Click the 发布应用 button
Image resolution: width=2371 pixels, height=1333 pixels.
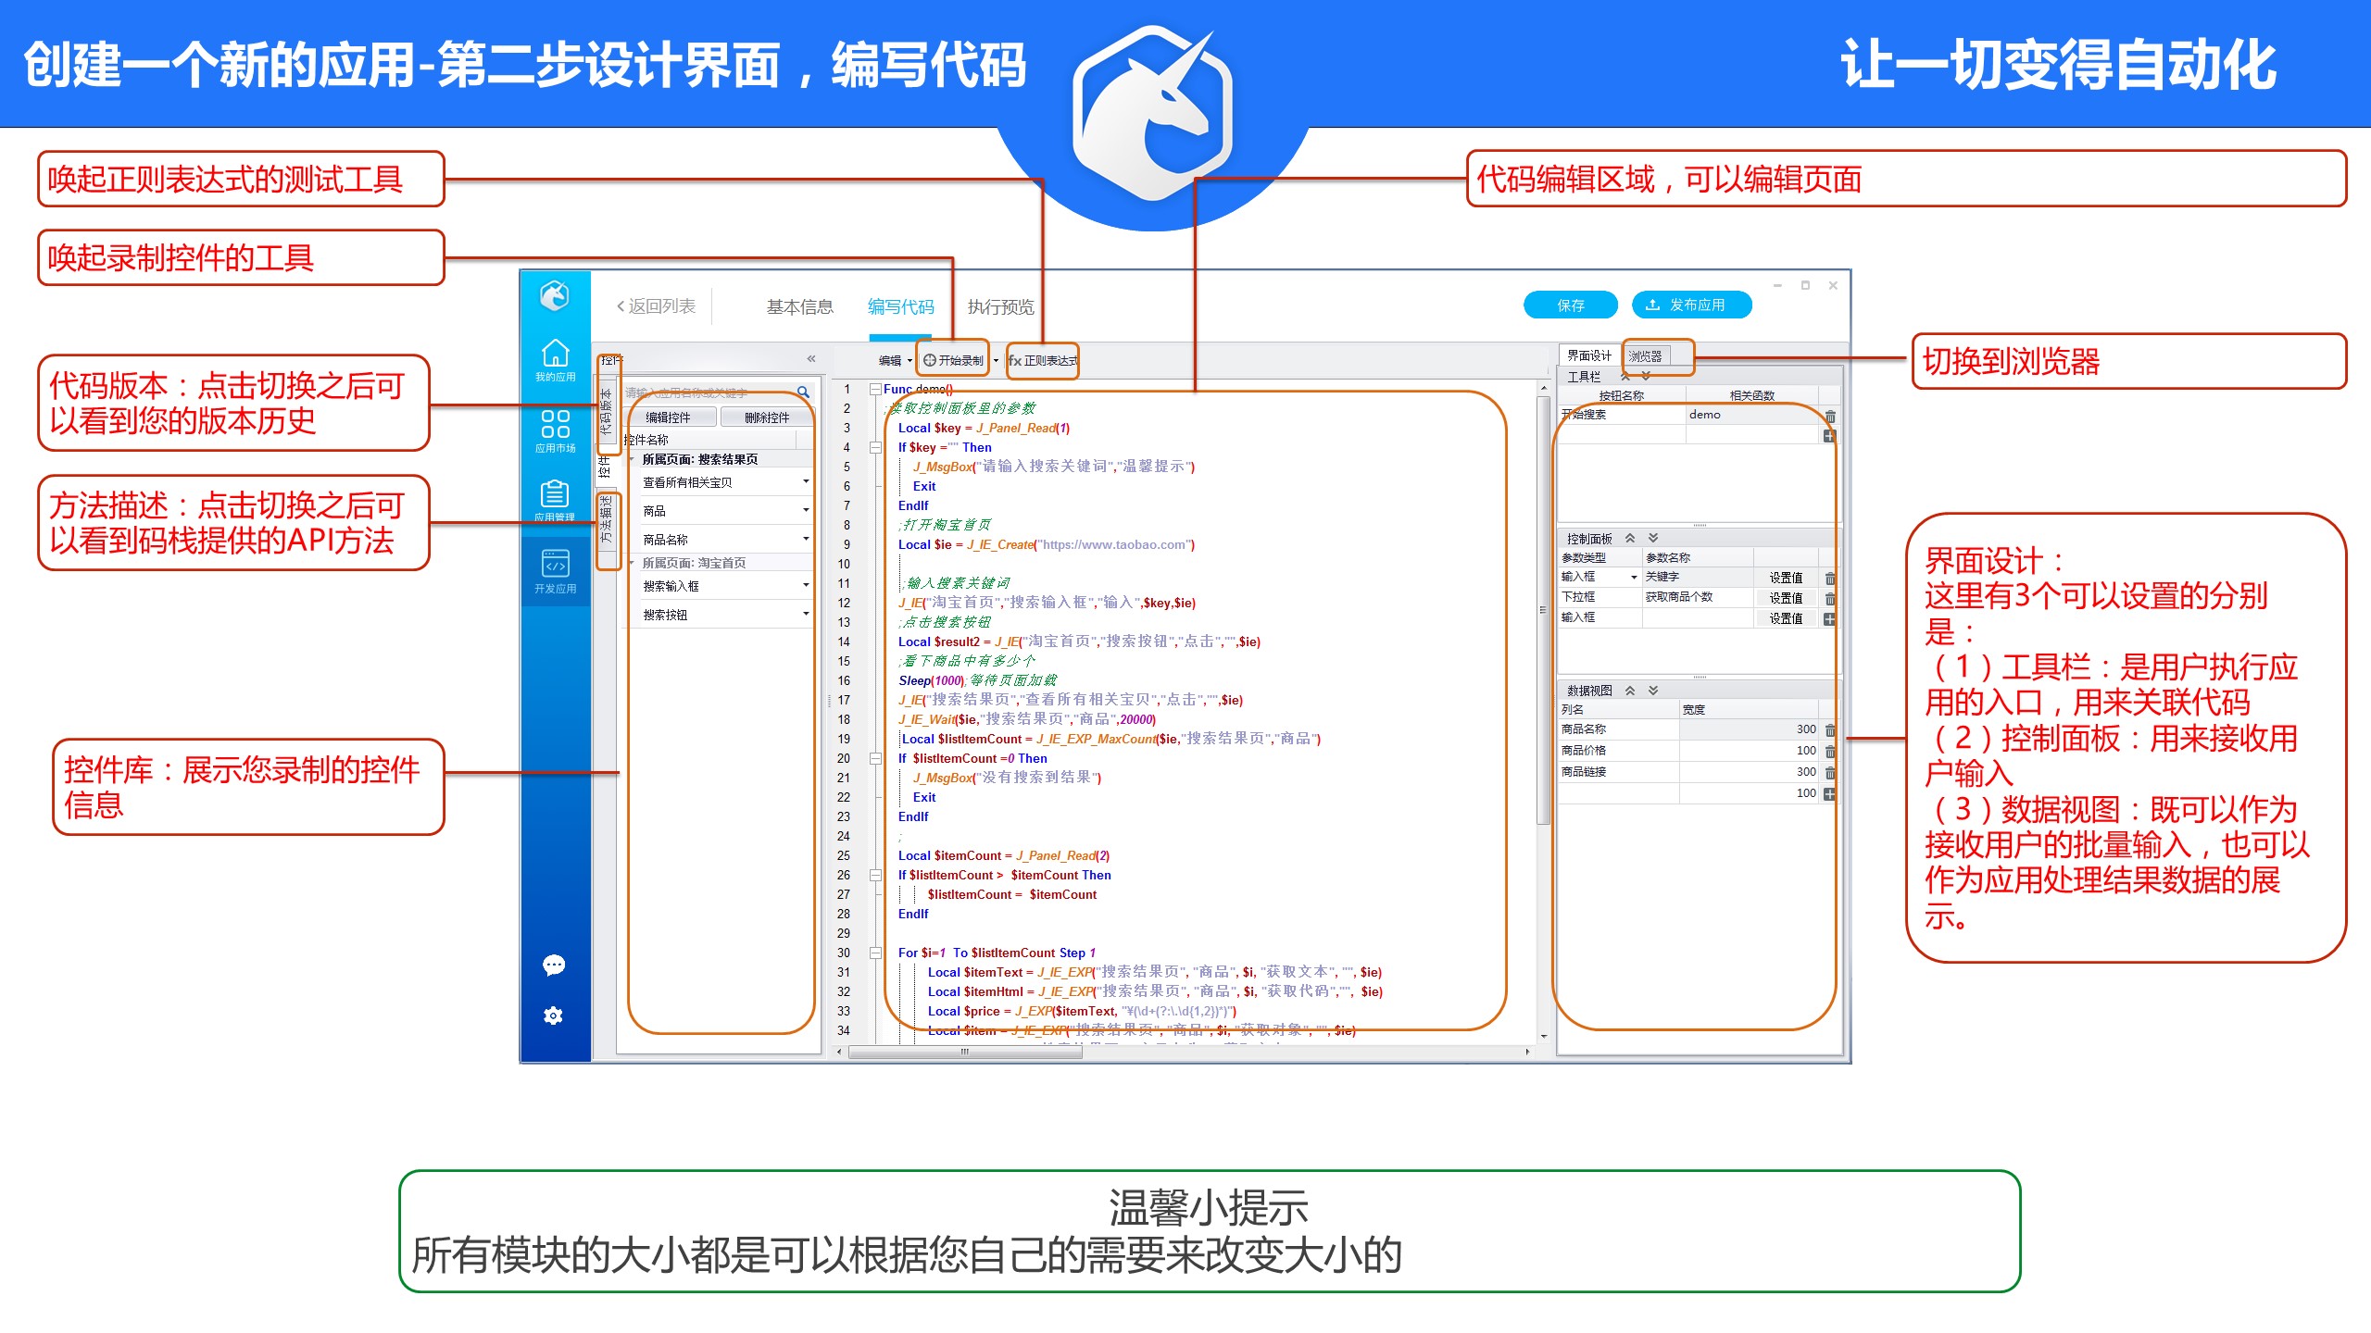tap(1691, 305)
